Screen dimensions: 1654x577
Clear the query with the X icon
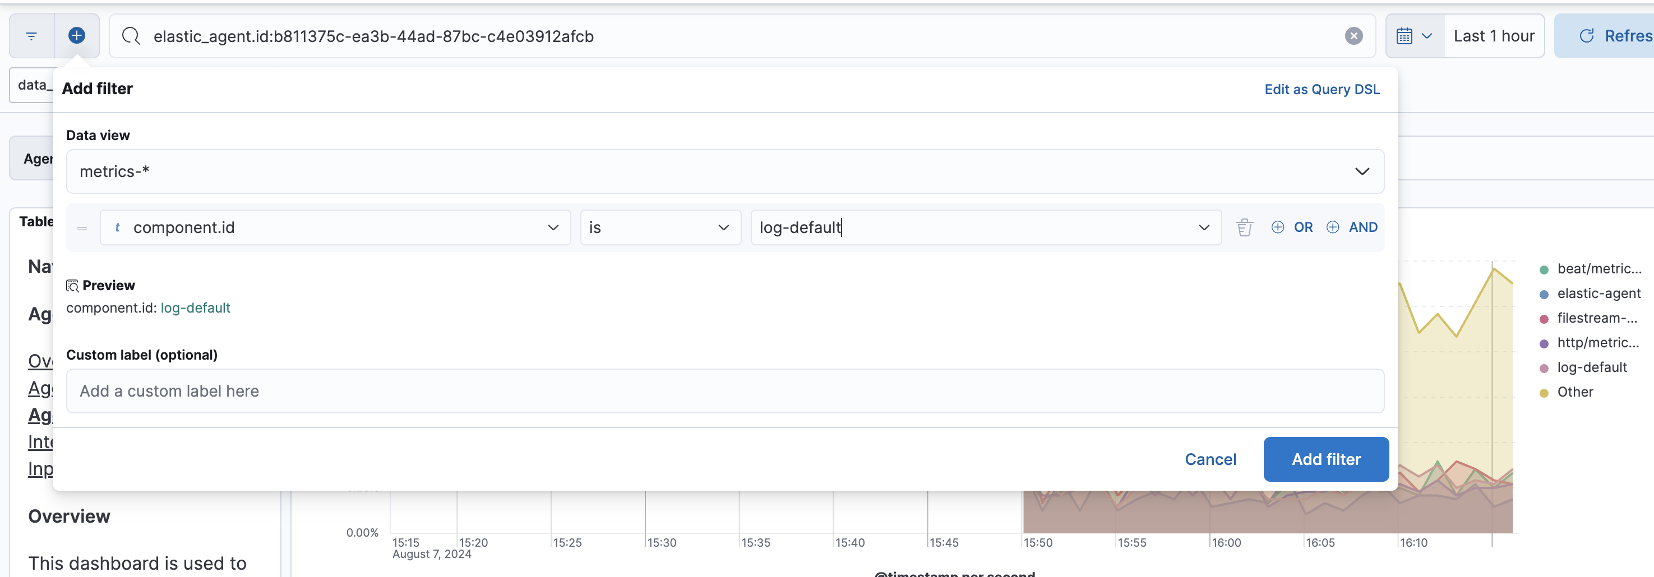pos(1353,36)
